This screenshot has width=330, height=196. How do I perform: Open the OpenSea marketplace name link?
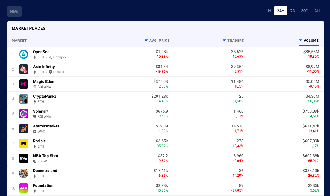41,52
